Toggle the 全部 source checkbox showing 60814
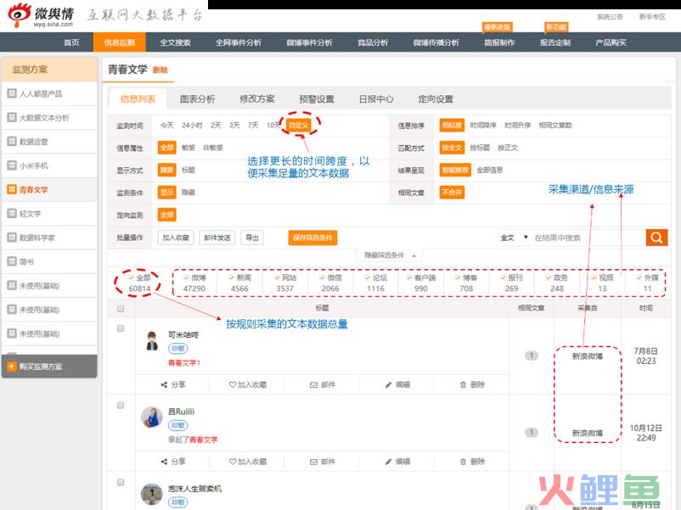The width and height of the screenshot is (681, 510). (131, 277)
